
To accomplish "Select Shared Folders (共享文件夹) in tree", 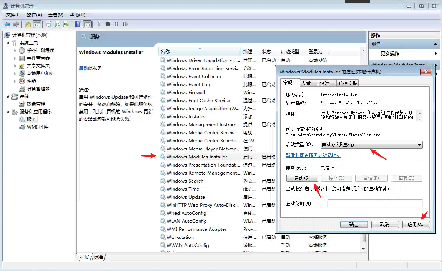I will pos(38,65).
